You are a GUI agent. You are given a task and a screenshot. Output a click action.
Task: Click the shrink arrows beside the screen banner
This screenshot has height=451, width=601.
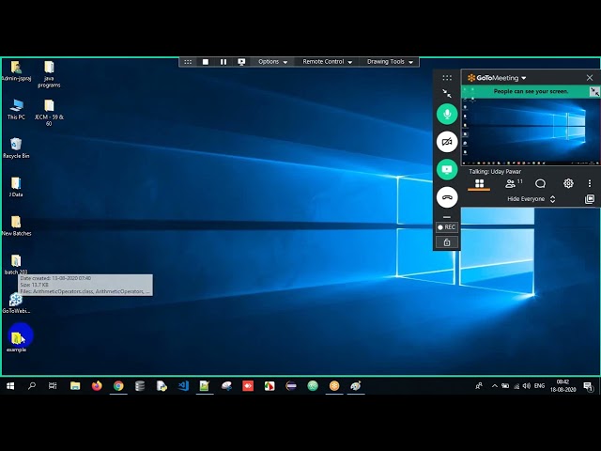click(594, 92)
